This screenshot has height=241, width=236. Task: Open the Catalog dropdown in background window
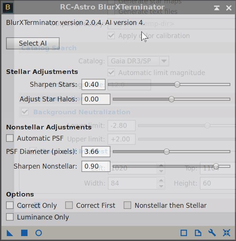[138, 61]
